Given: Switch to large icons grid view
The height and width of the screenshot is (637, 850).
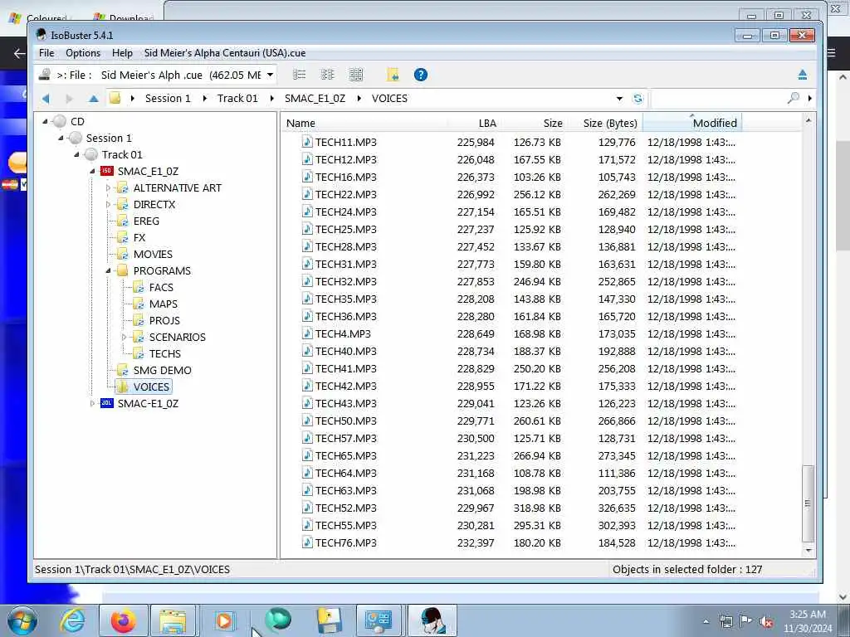Looking at the screenshot, I should coord(355,75).
